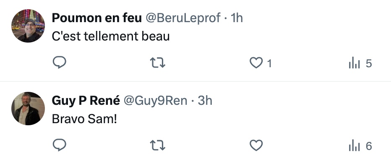Reply to Guy P René's tweet
This screenshot has height=162, width=391.
tap(59, 145)
